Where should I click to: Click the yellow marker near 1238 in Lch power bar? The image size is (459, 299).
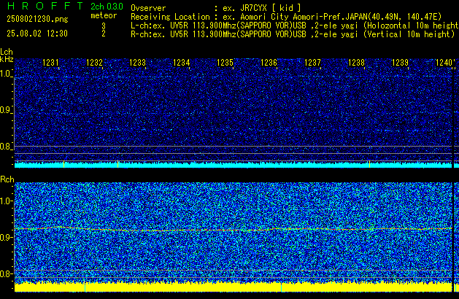pyautogui.click(x=369, y=164)
